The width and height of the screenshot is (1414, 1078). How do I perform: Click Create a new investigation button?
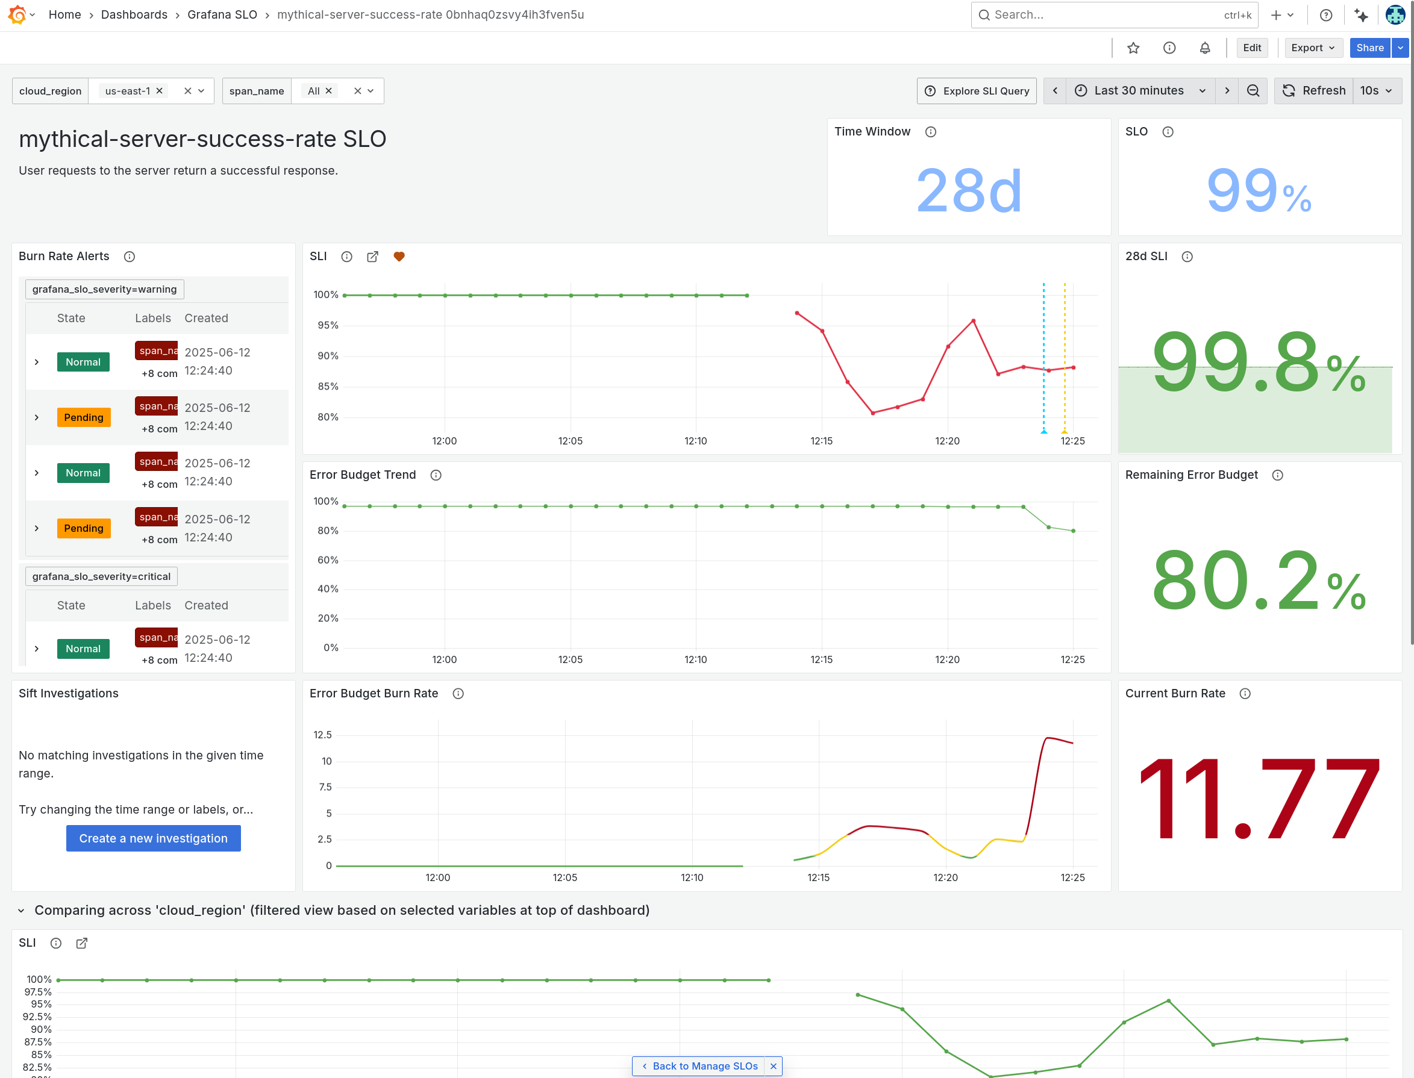(153, 838)
